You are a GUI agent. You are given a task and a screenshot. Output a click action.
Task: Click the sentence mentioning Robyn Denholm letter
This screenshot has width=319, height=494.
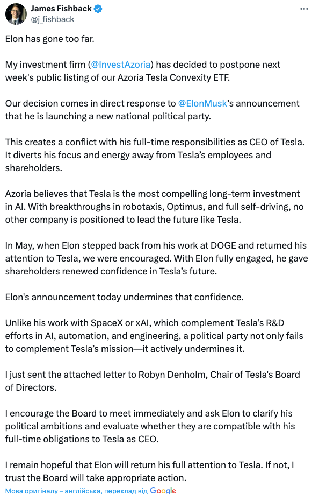[153, 381]
